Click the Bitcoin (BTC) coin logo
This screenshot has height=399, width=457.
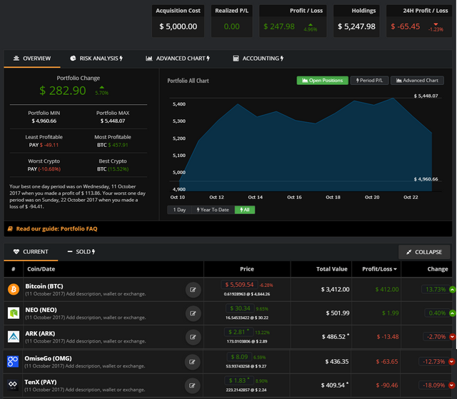click(13, 289)
